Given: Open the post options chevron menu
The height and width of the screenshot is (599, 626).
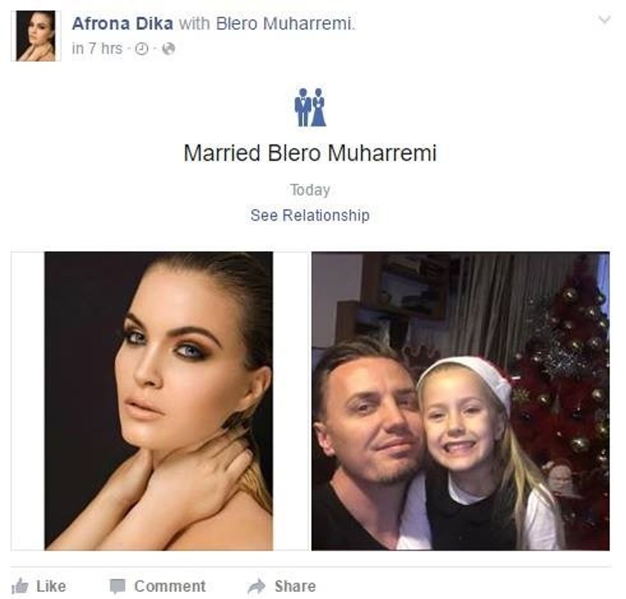Looking at the screenshot, I should [x=605, y=20].
